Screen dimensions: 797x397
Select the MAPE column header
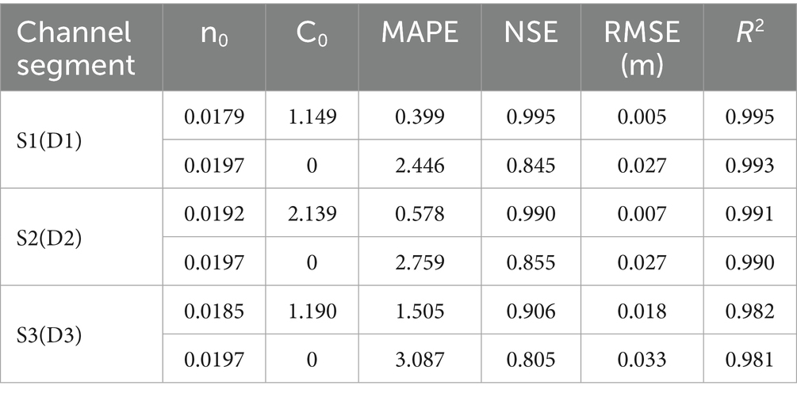[x=420, y=32]
